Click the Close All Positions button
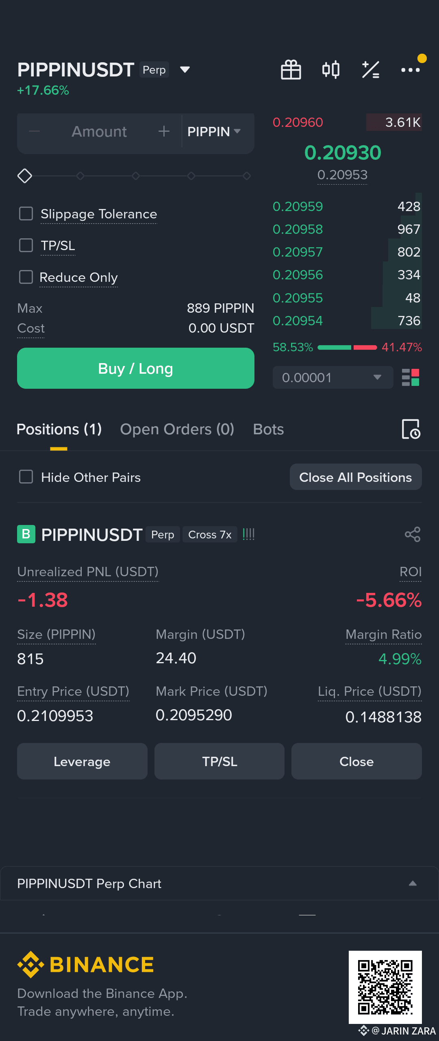 tap(356, 477)
